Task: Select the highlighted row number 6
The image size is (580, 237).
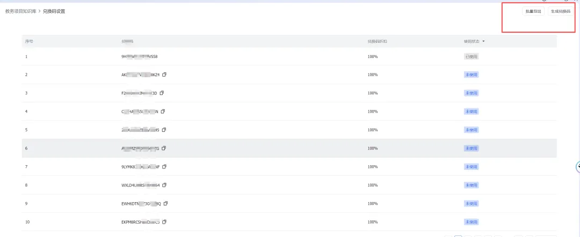Action: click(26, 148)
